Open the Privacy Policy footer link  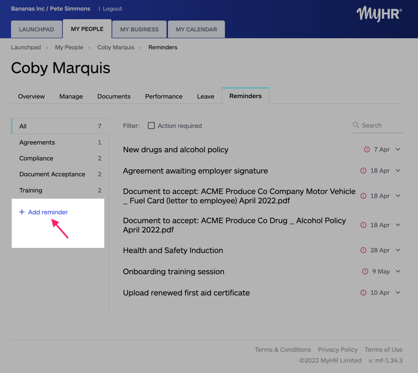coord(338,350)
